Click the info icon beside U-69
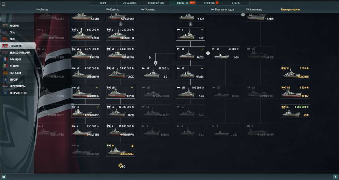339x180 pixels. pyautogui.click(x=208, y=53)
